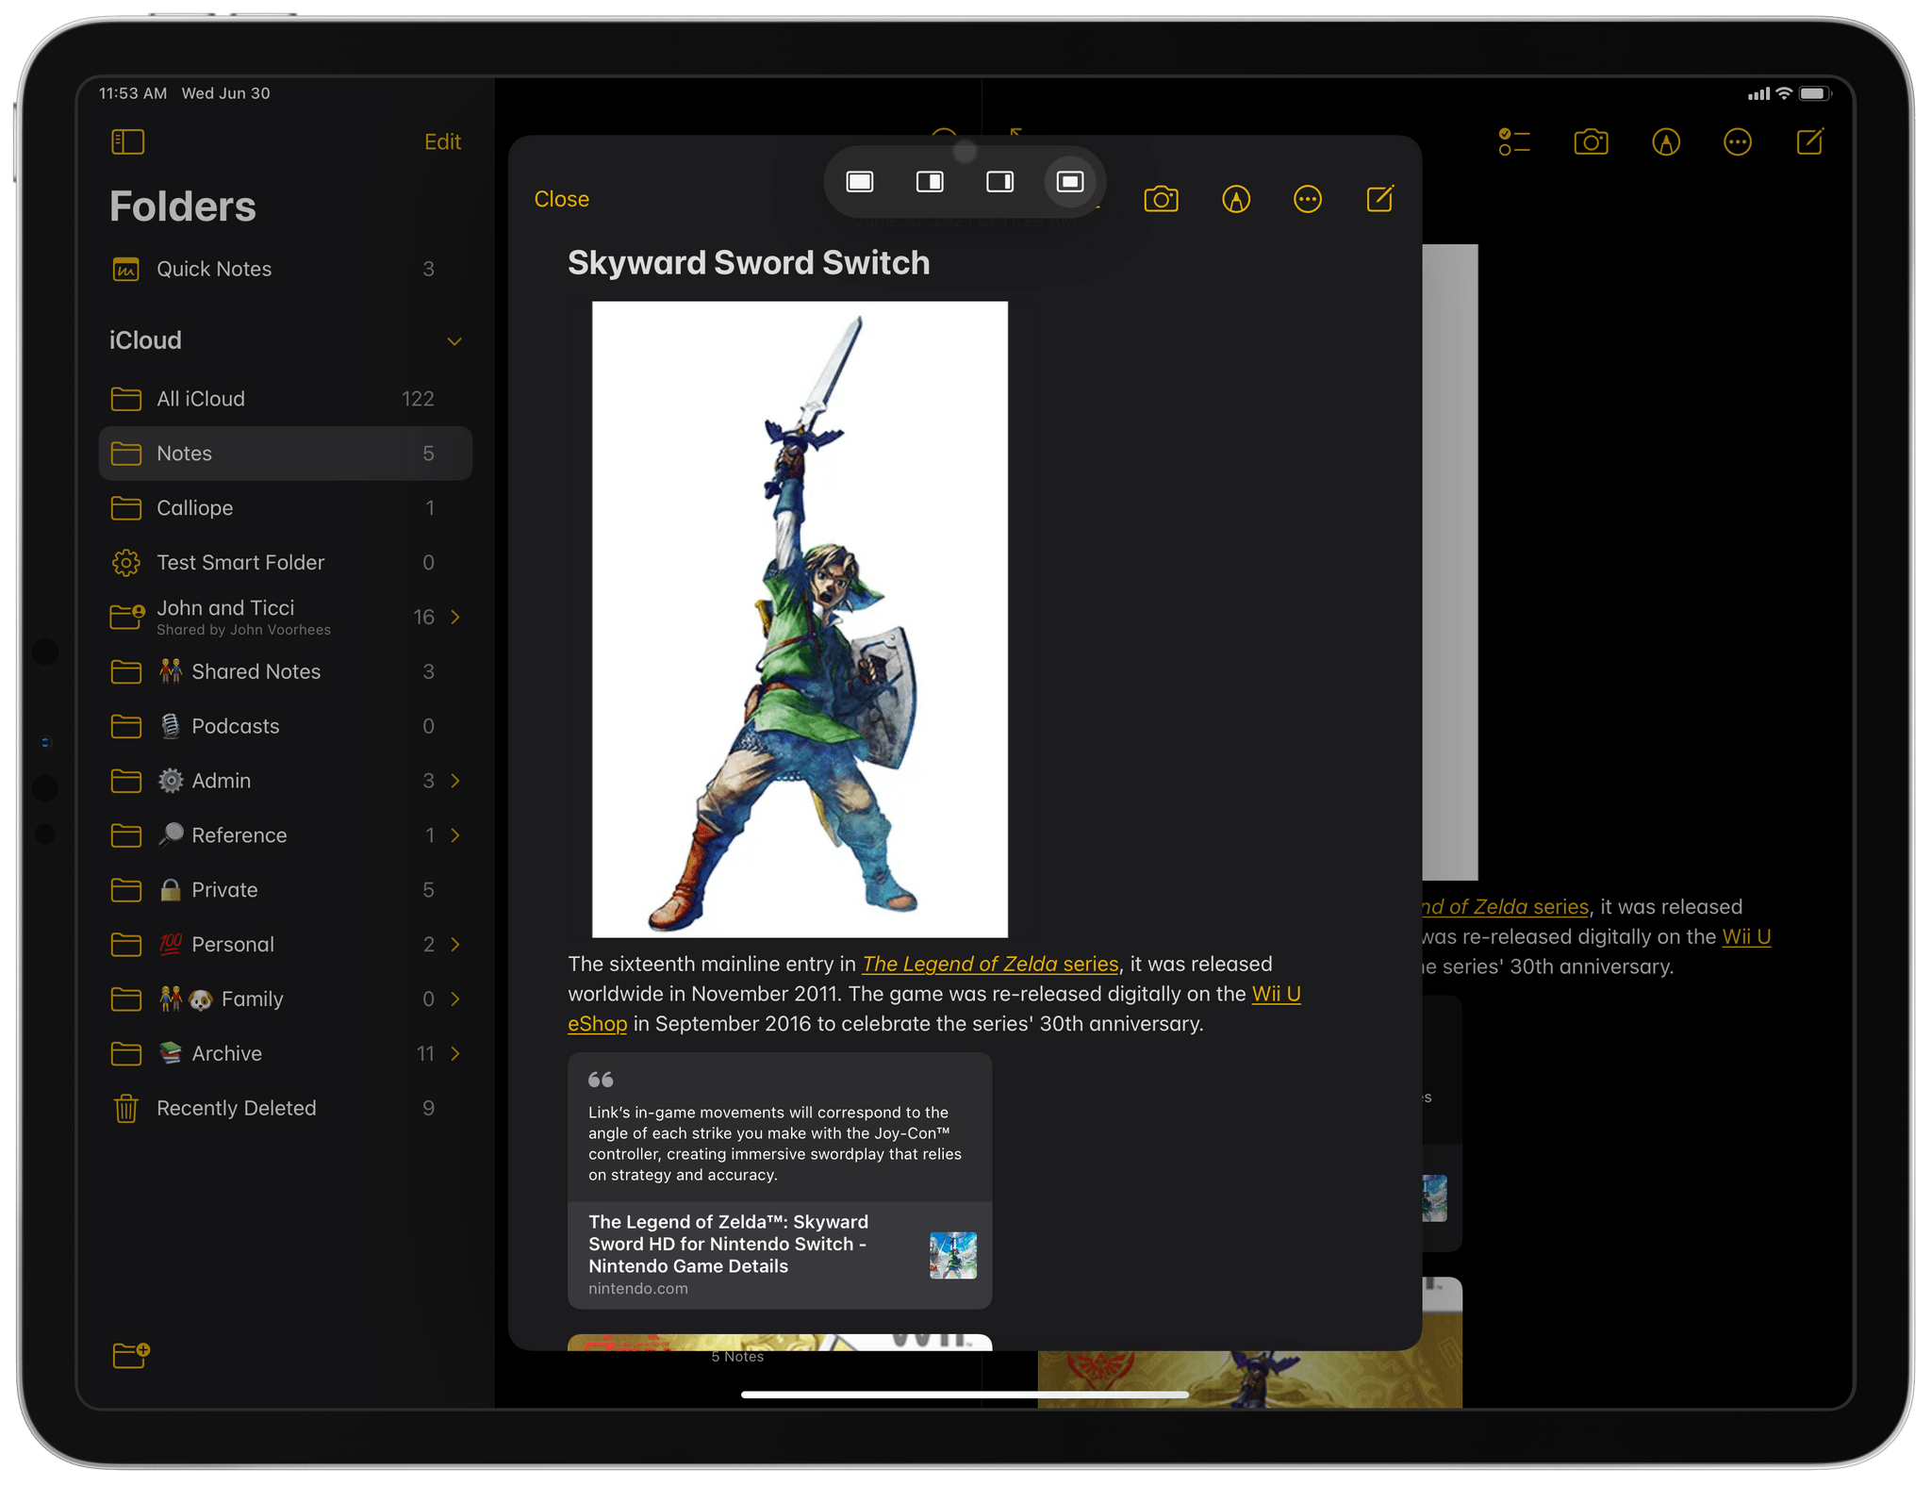Expand the Personal folder chevron
Screen dimensions: 1931x1486
click(455, 945)
